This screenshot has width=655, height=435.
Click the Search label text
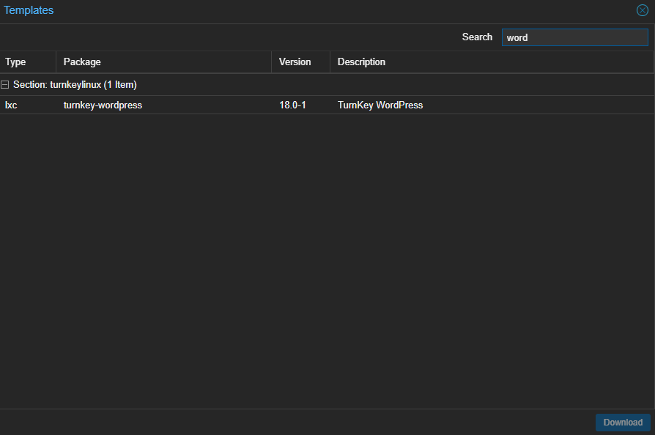click(x=477, y=37)
